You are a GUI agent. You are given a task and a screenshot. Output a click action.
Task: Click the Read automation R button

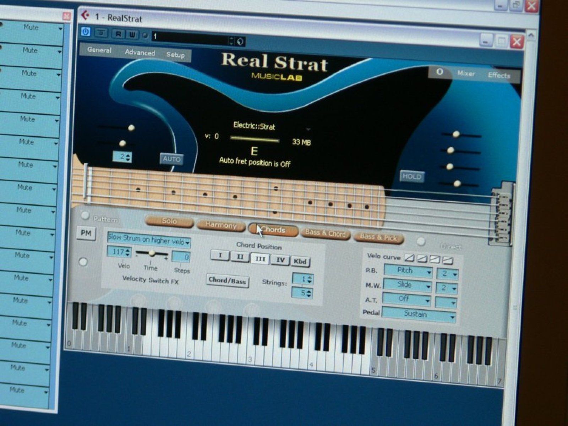click(x=119, y=34)
